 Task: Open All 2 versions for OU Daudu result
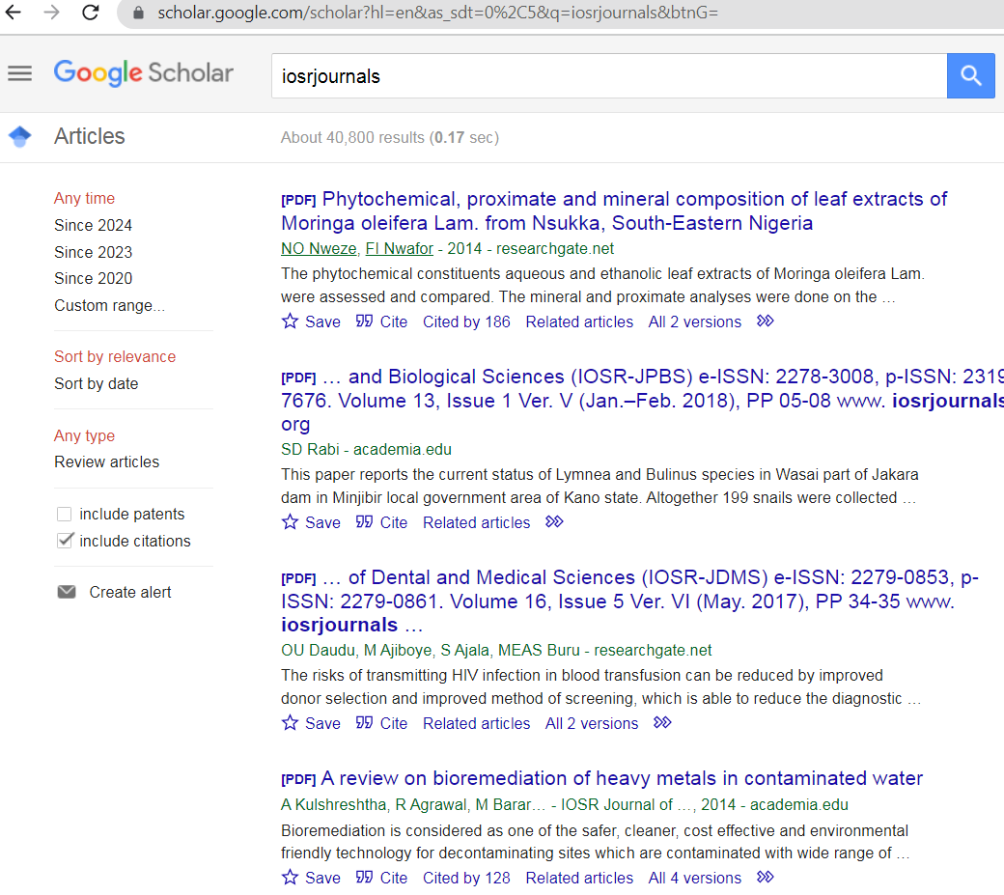(592, 723)
